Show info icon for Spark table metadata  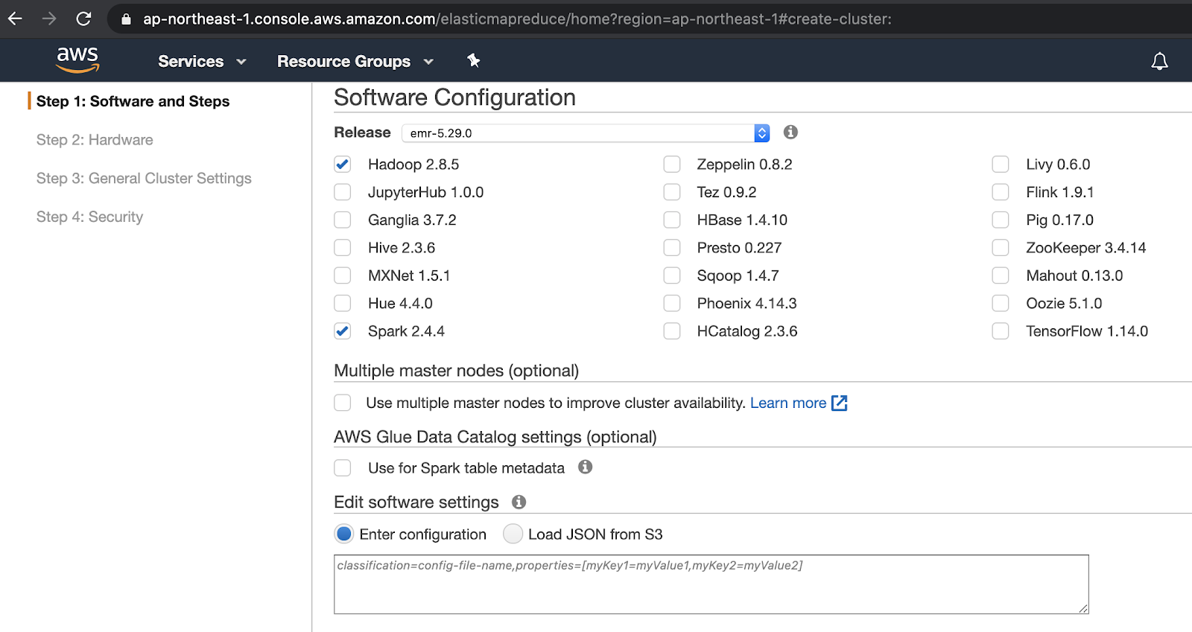click(x=586, y=467)
